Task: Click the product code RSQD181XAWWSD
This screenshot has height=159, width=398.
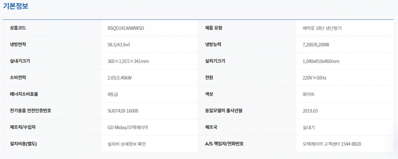Action: pos(126,28)
